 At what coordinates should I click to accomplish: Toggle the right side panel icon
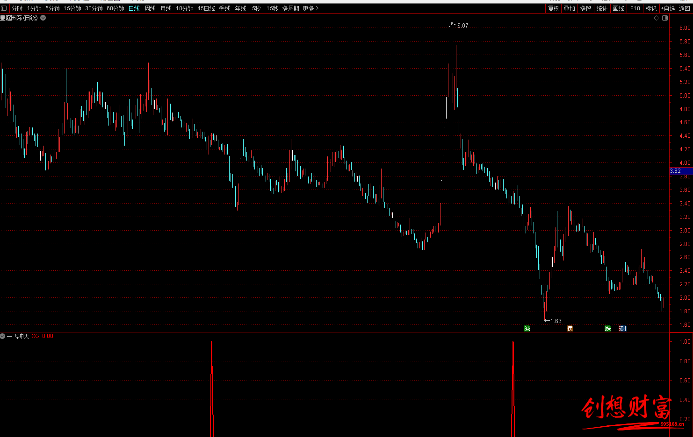[665, 18]
